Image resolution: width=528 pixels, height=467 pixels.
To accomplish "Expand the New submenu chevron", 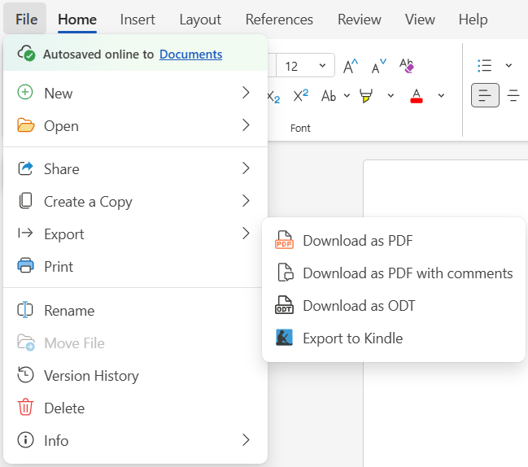I will (247, 92).
